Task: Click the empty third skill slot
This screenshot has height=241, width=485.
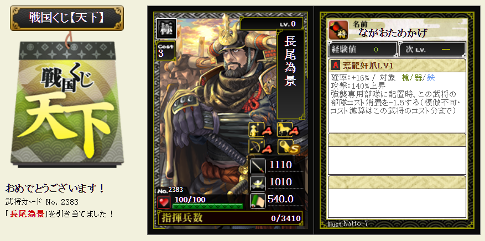Action: click(x=397, y=196)
